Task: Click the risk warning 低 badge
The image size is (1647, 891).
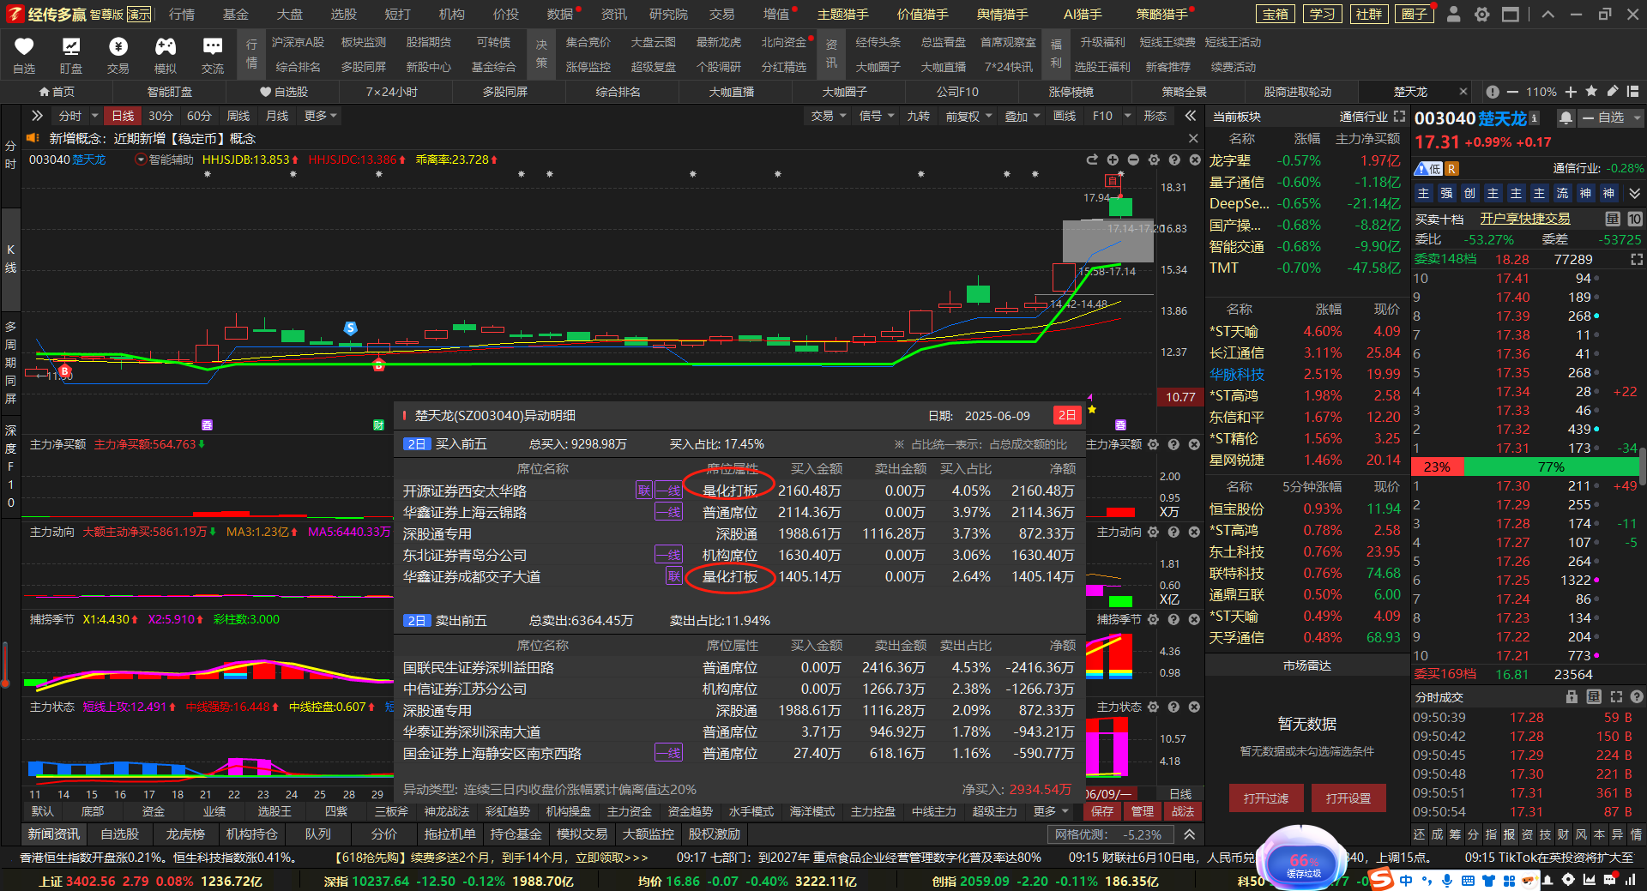Action: coord(1429,169)
